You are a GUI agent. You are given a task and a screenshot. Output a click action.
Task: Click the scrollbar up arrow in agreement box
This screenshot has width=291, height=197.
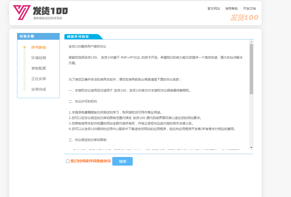coord(251,42)
